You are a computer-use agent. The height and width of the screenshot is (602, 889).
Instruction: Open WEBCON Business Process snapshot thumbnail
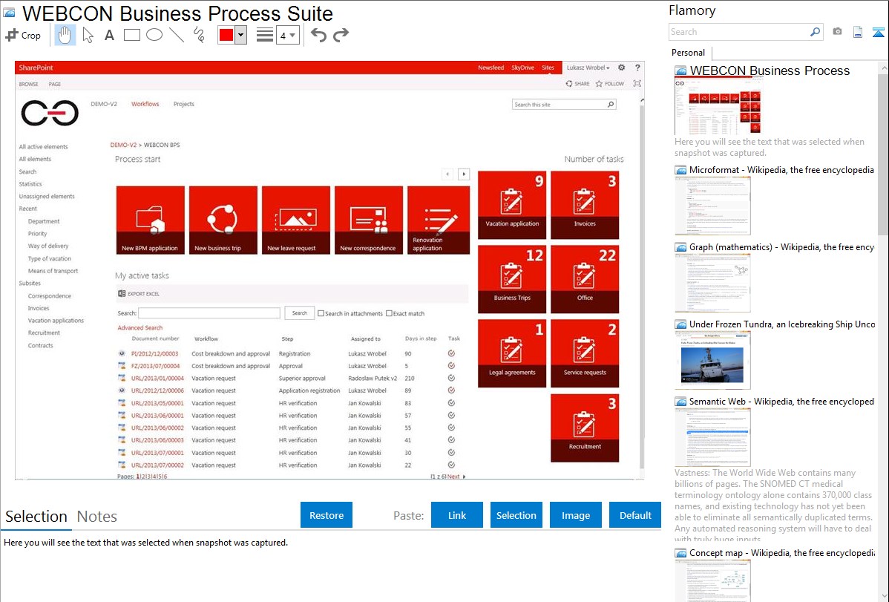click(x=718, y=106)
